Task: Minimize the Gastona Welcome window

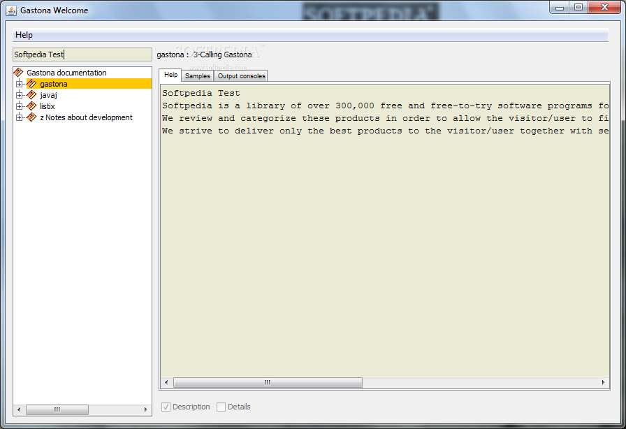Action: [560, 8]
